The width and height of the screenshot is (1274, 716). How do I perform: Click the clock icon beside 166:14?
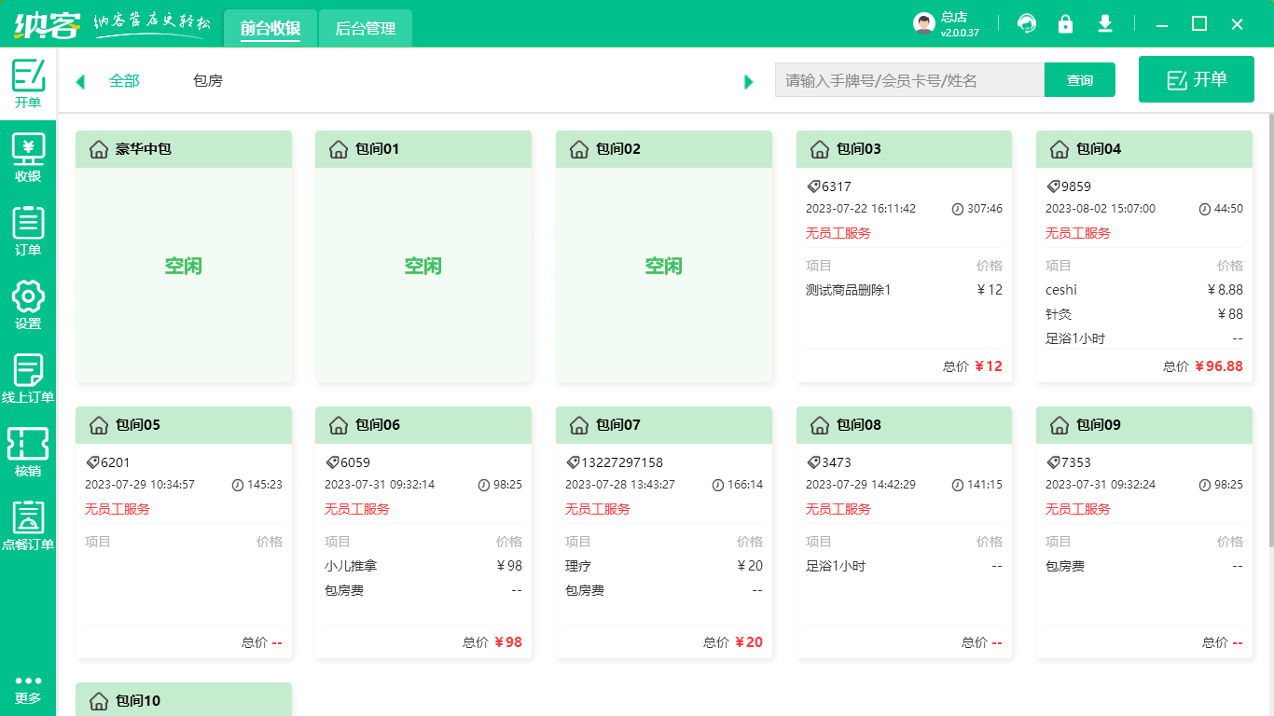coord(717,485)
